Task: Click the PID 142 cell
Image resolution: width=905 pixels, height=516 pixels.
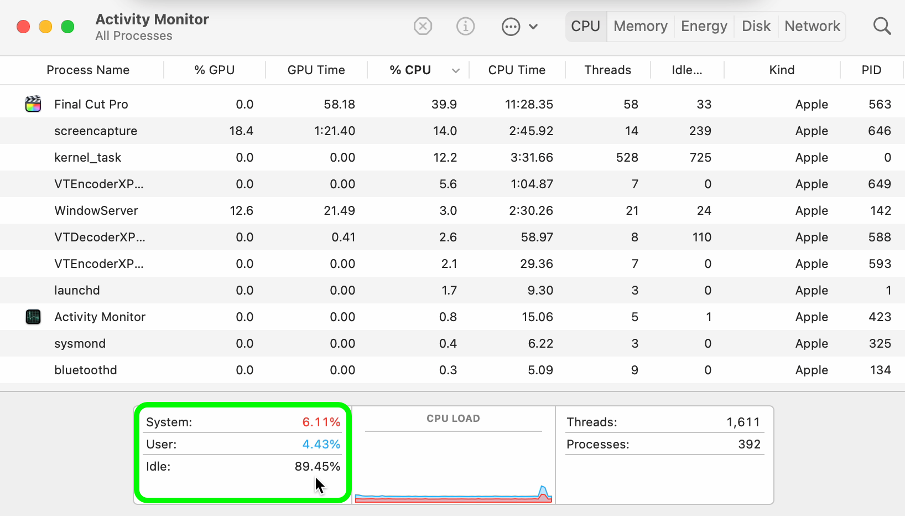Action: click(881, 210)
